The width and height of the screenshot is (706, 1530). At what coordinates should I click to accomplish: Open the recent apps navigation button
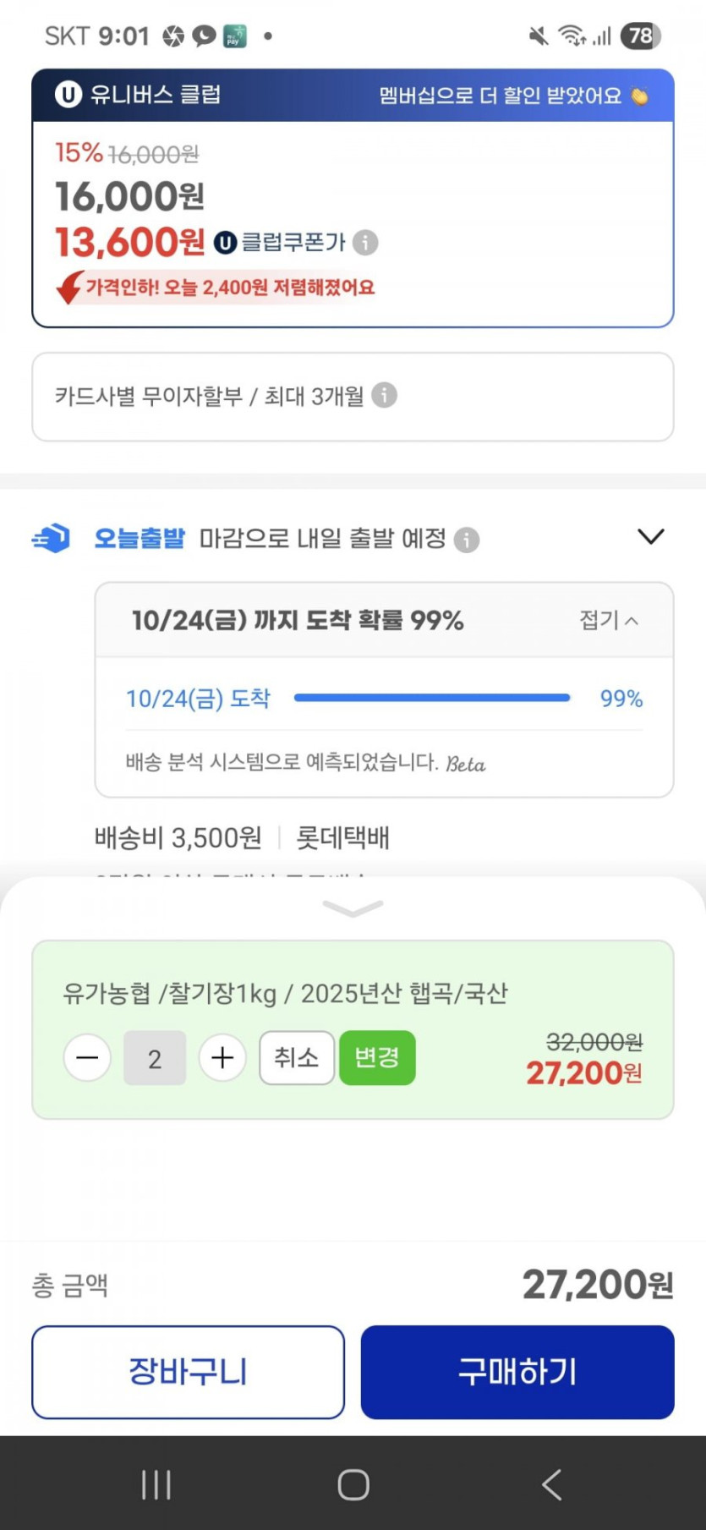click(156, 1484)
